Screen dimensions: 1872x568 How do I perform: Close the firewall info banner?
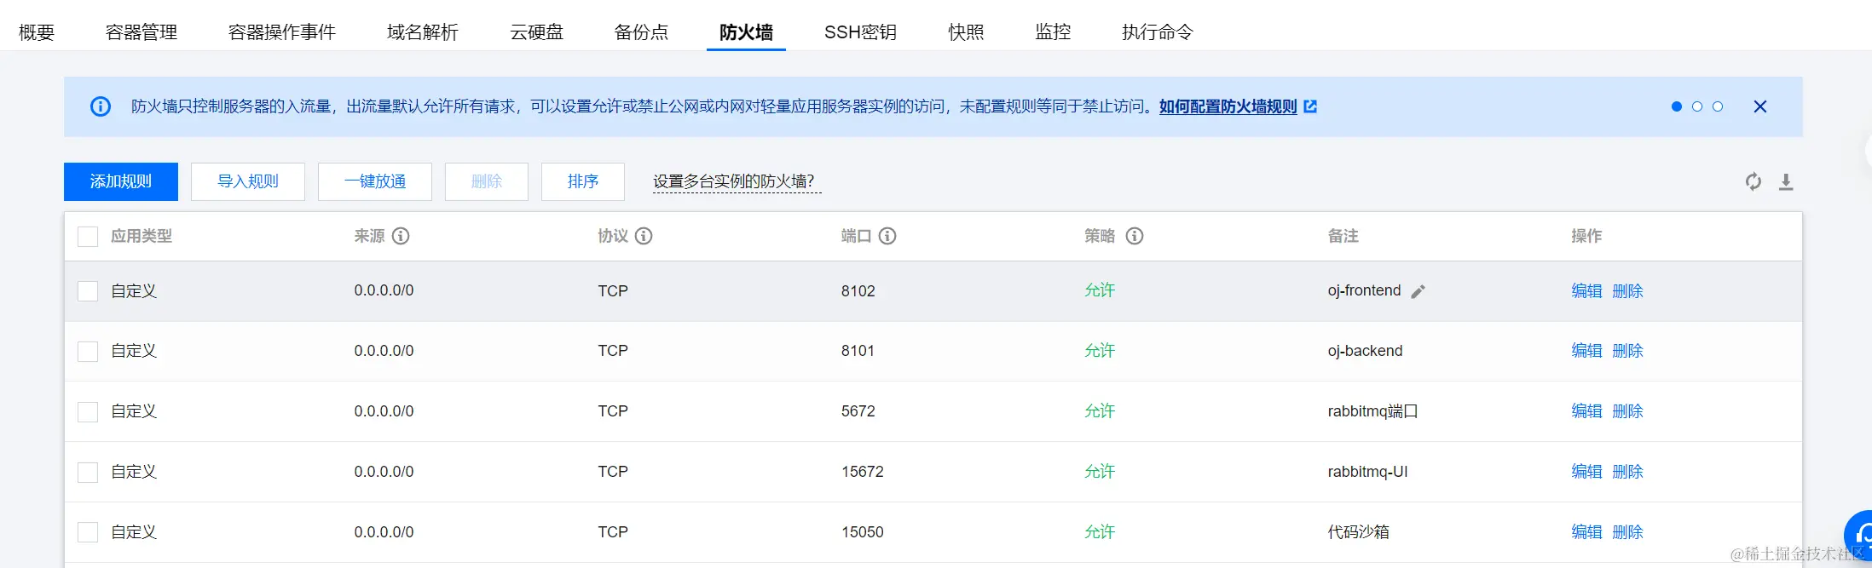1760,106
